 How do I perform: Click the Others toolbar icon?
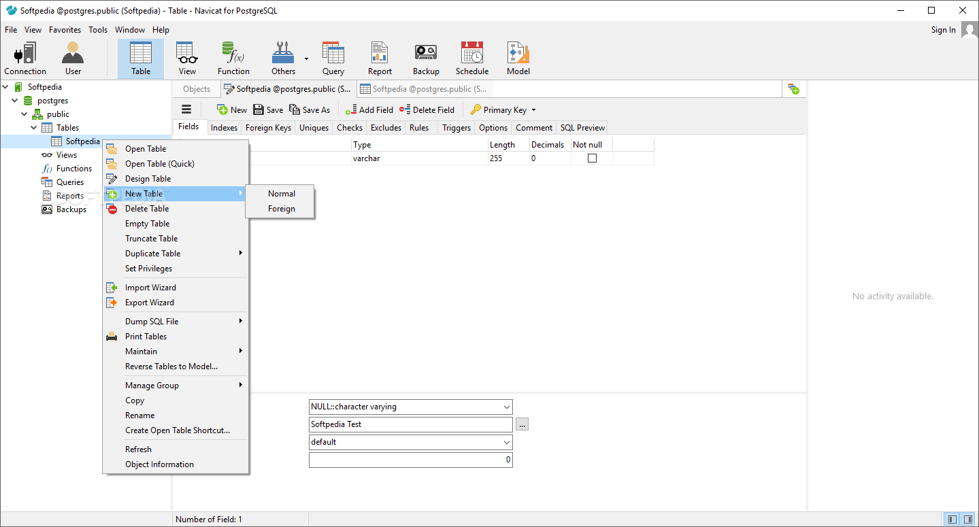(283, 58)
